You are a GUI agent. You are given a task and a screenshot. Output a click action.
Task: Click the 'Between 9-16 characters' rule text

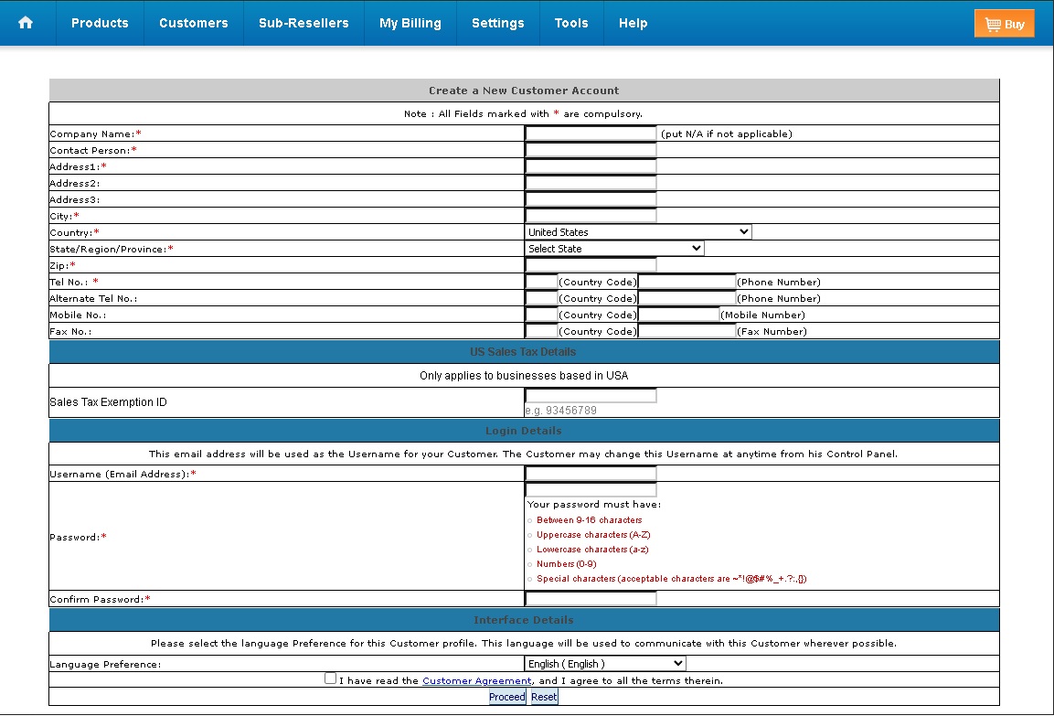[x=589, y=520]
